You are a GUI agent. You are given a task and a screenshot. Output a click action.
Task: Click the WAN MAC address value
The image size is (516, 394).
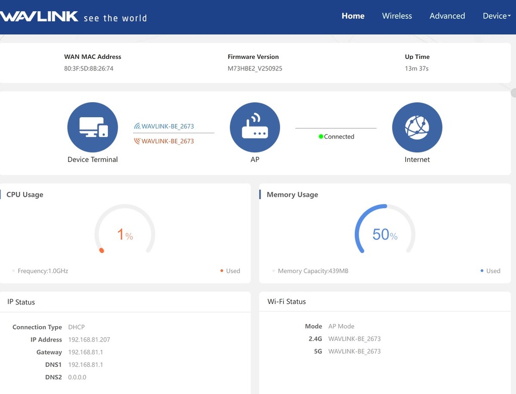coord(89,68)
